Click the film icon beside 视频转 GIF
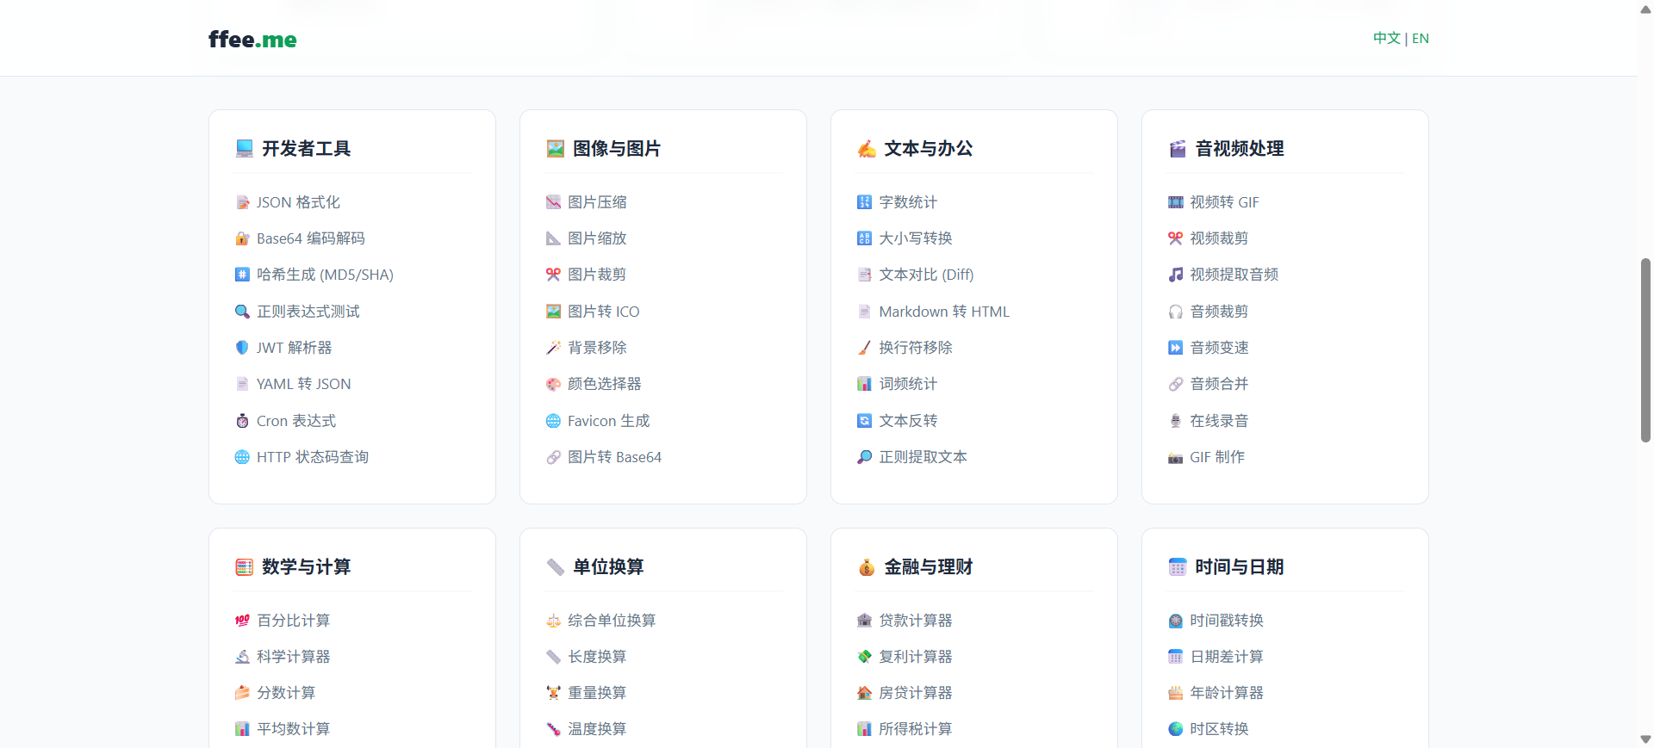The image size is (1654, 748). (x=1176, y=202)
